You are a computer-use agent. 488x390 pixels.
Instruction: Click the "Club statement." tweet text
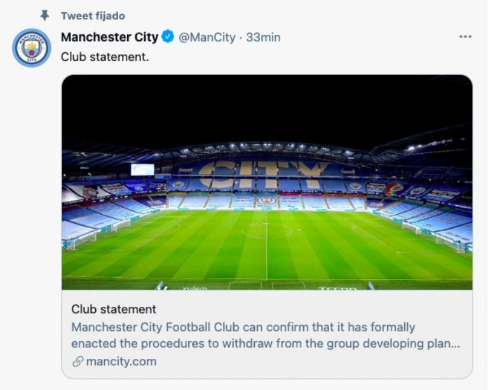[x=105, y=57]
